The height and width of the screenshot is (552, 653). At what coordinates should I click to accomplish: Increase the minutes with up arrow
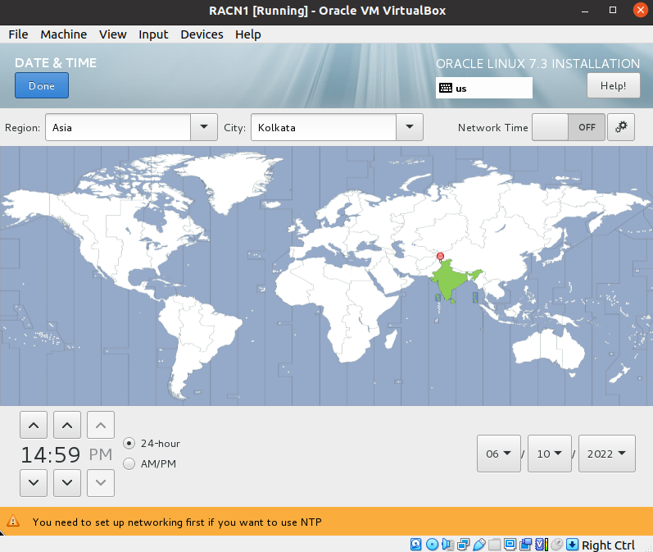(67, 425)
